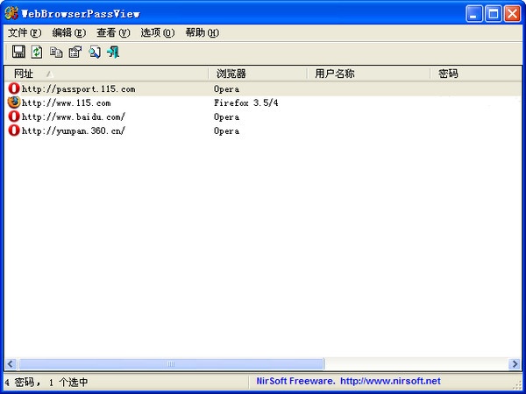The image size is (526, 394).
Task: Select the http://www.115.com entry
Action: pyautogui.click(x=66, y=102)
